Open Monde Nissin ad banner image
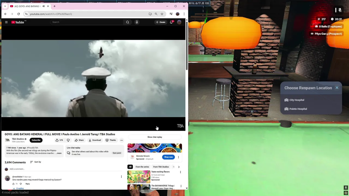The image size is (349, 196). click(x=155, y=148)
